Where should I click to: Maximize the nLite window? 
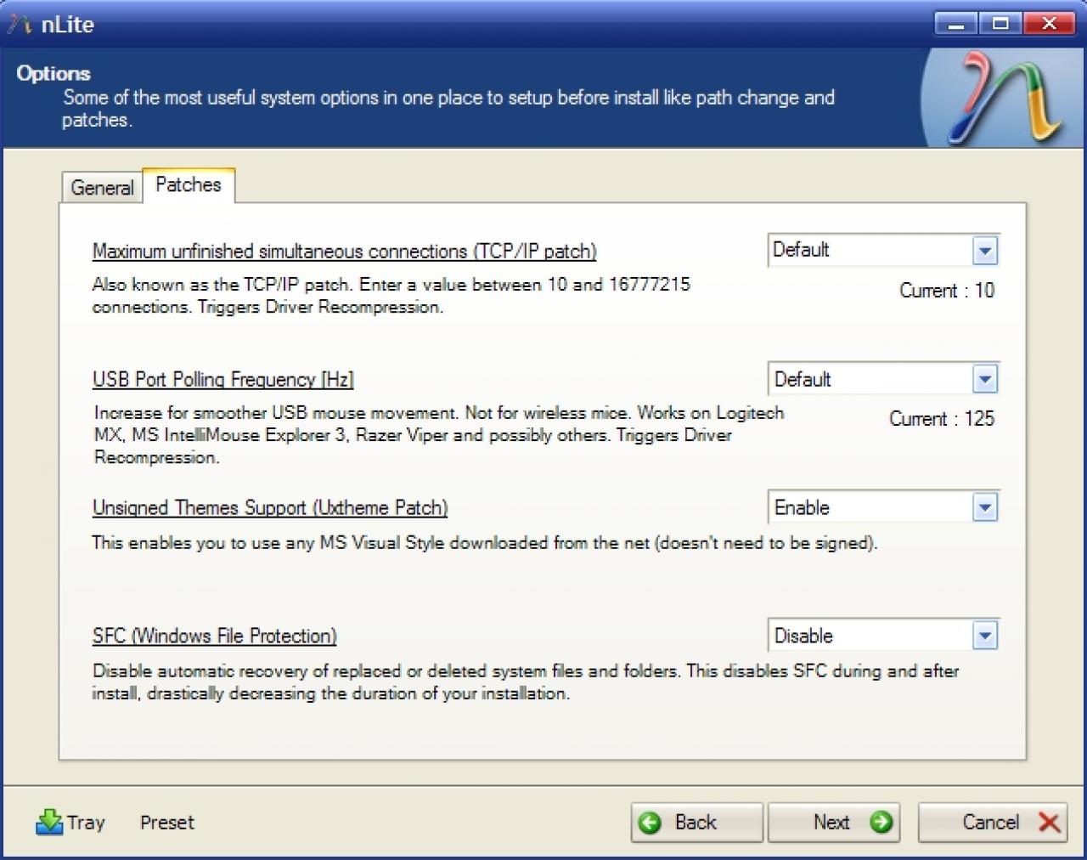click(x=1000, y=24)
